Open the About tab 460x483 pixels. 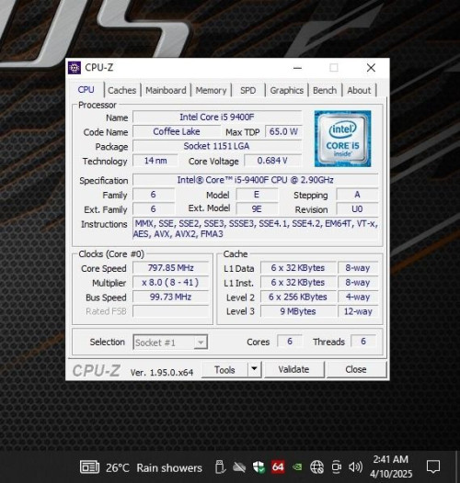click(x=359, y=90)
